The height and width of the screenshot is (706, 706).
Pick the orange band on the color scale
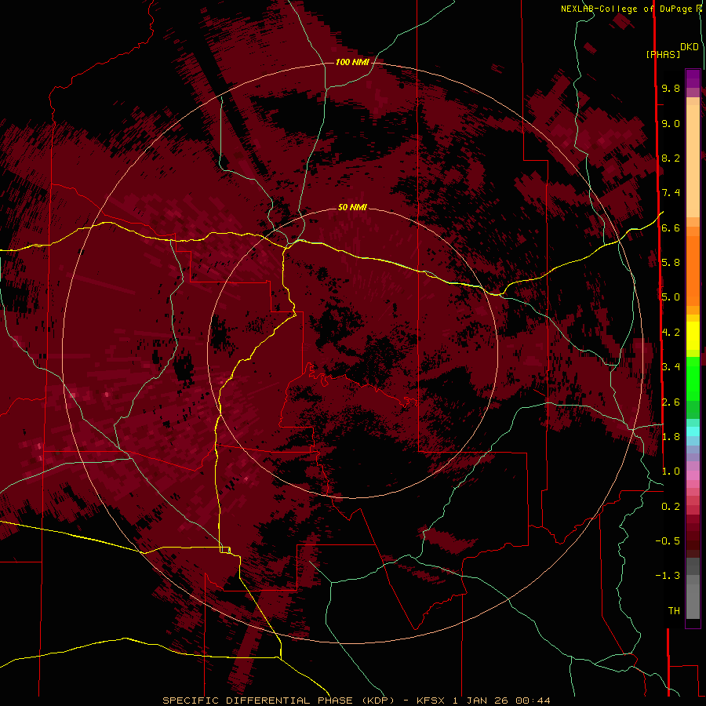click(x=693, y=270)
